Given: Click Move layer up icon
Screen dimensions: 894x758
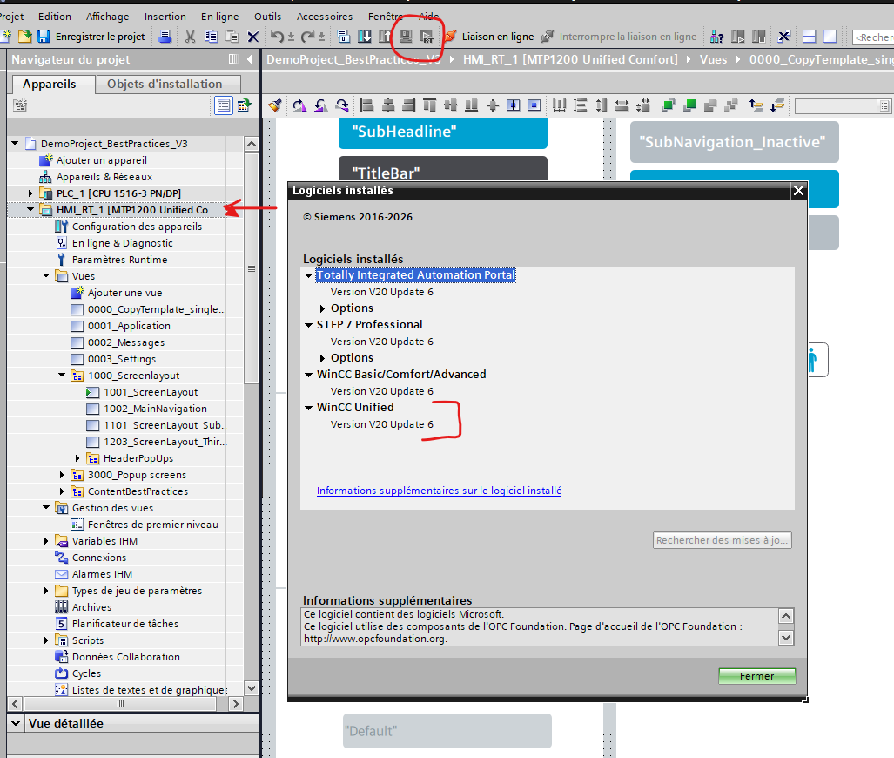Looking at the screenshot, I should [x=756, y=105].
